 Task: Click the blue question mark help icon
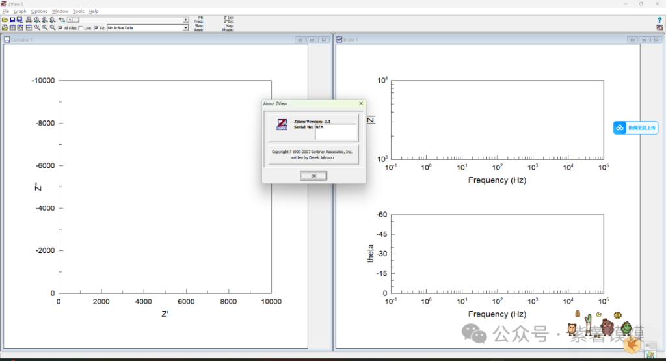point(659,20)
